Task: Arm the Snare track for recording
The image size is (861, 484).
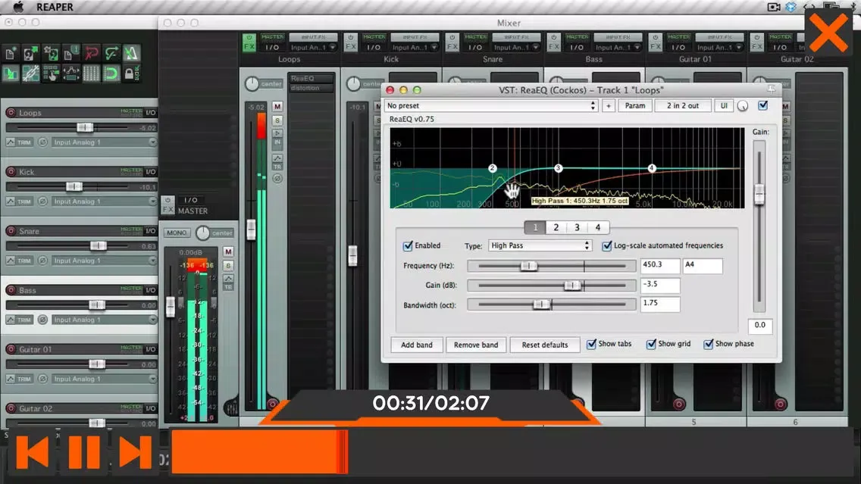Action: [11, 231]
